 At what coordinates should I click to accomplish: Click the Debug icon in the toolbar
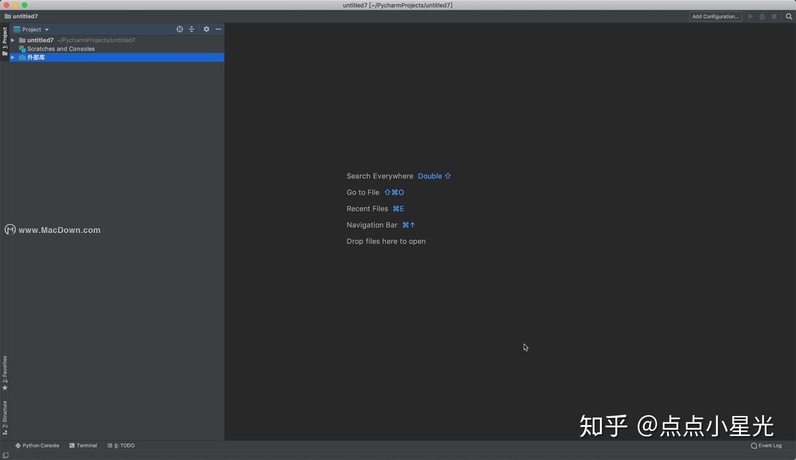click(762, 16)
